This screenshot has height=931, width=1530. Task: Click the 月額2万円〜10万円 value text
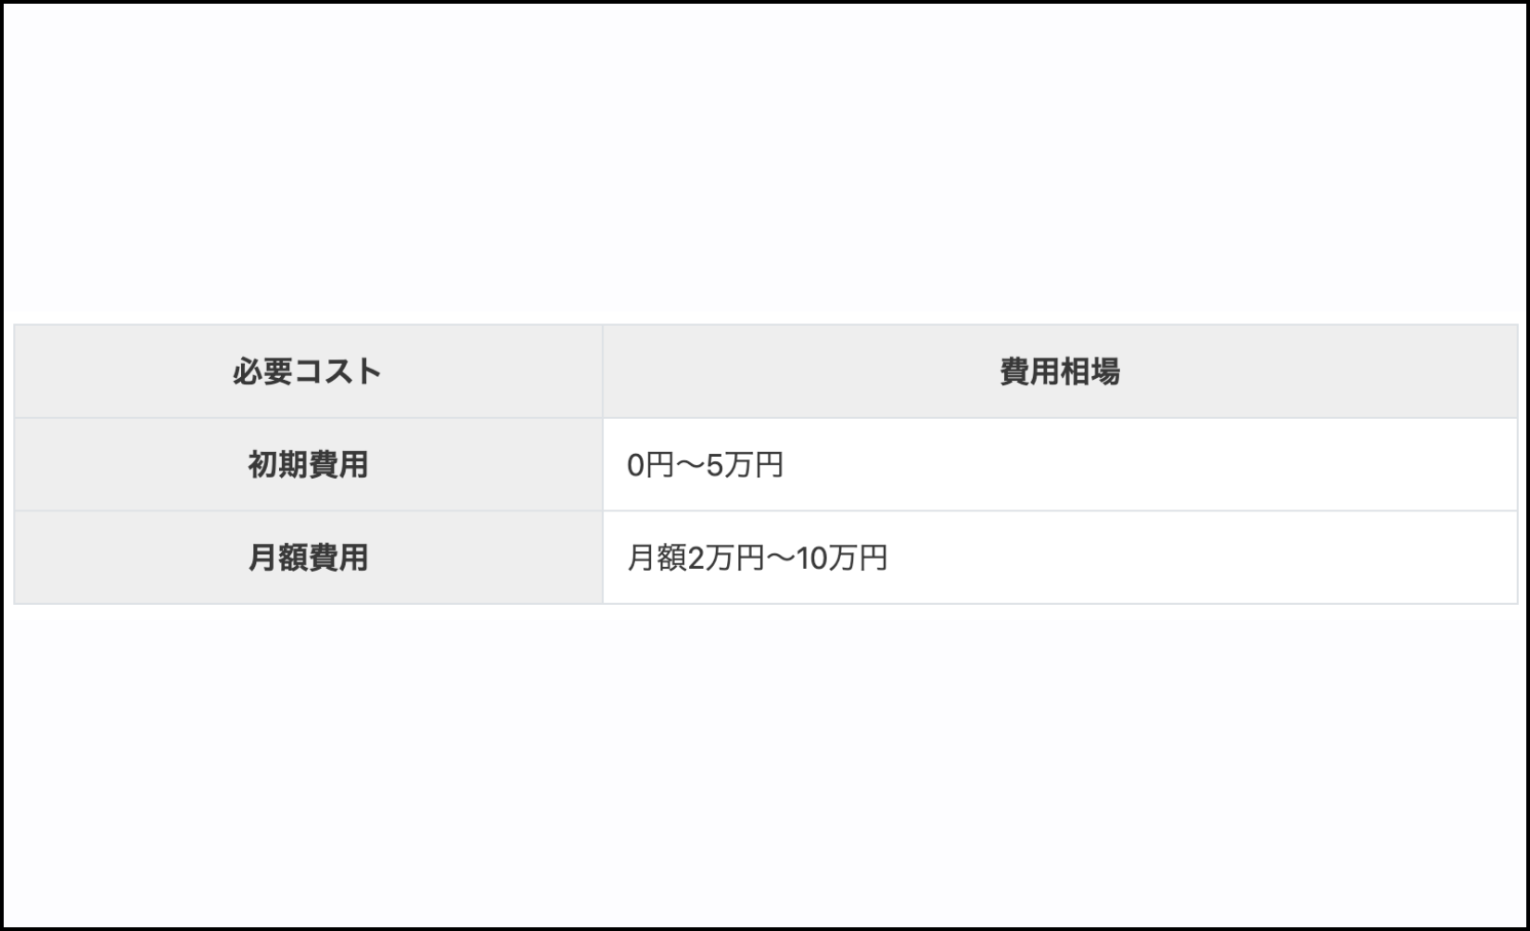(x=758, y=558)
